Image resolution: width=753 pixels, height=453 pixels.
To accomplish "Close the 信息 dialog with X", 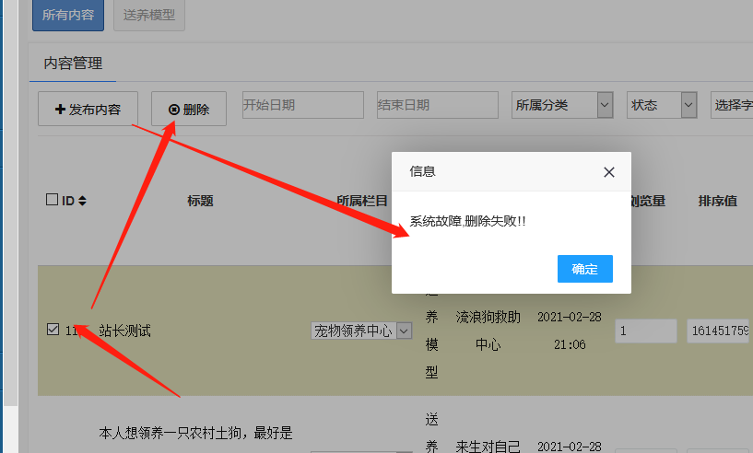I will (x=608, y=172).
